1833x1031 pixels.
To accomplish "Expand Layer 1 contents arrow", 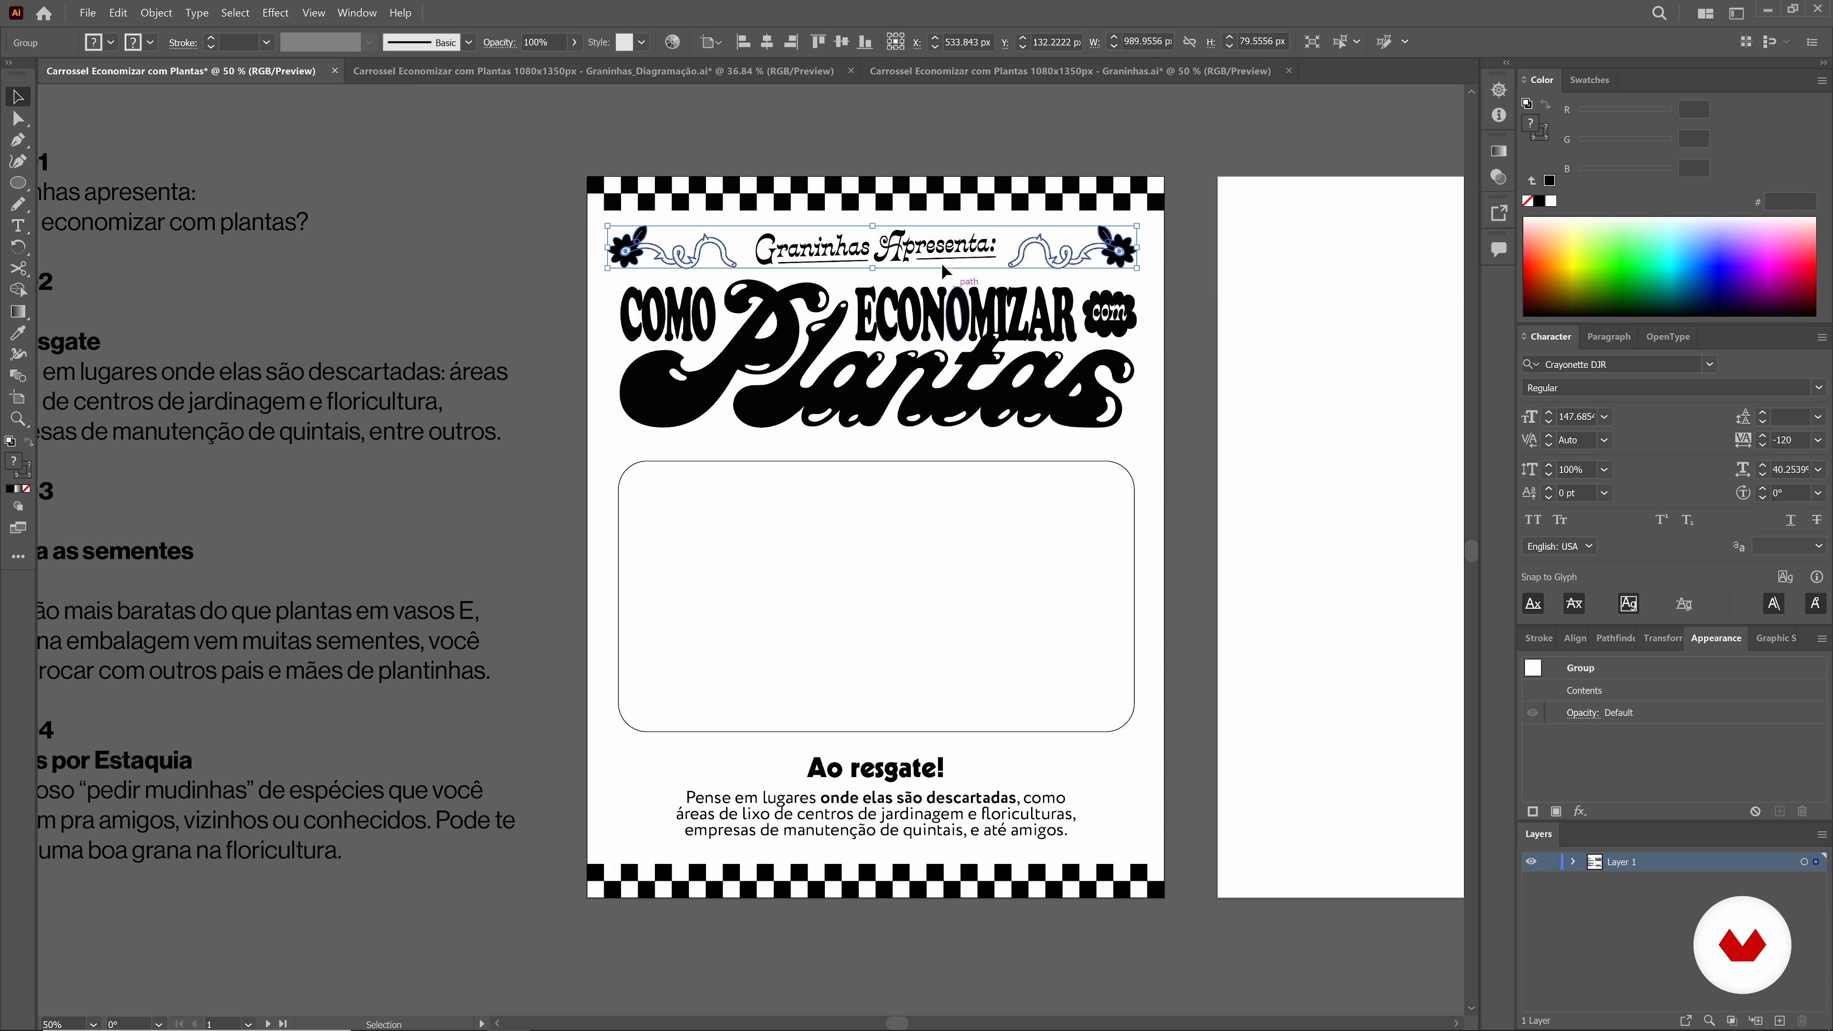I will [1572, 862].
